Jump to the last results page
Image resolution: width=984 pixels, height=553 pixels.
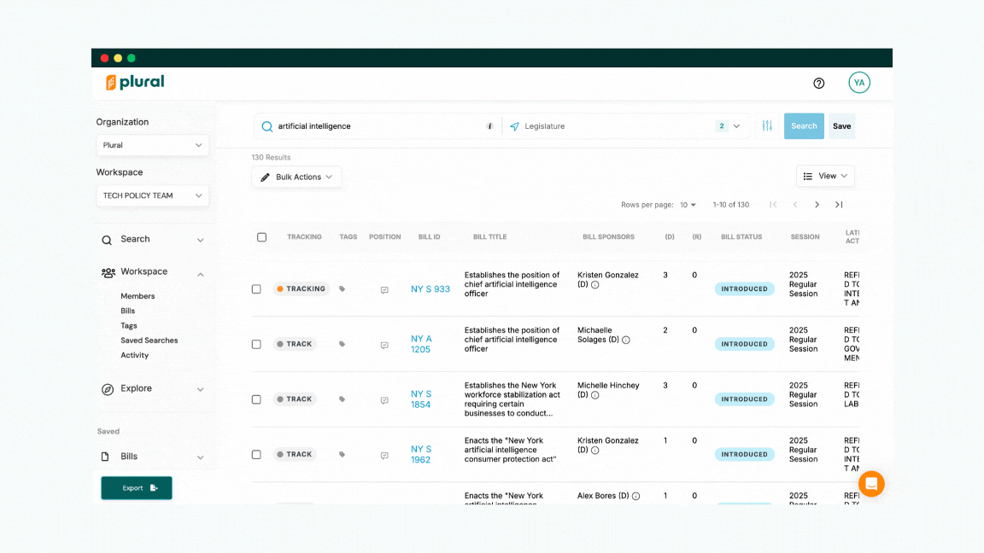(839, 205)
